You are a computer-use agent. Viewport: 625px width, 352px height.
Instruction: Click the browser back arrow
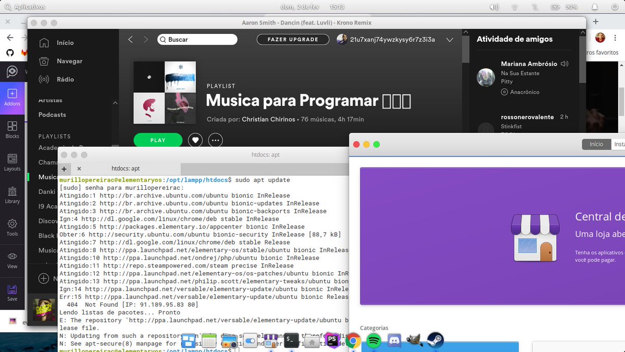point(10,38)
